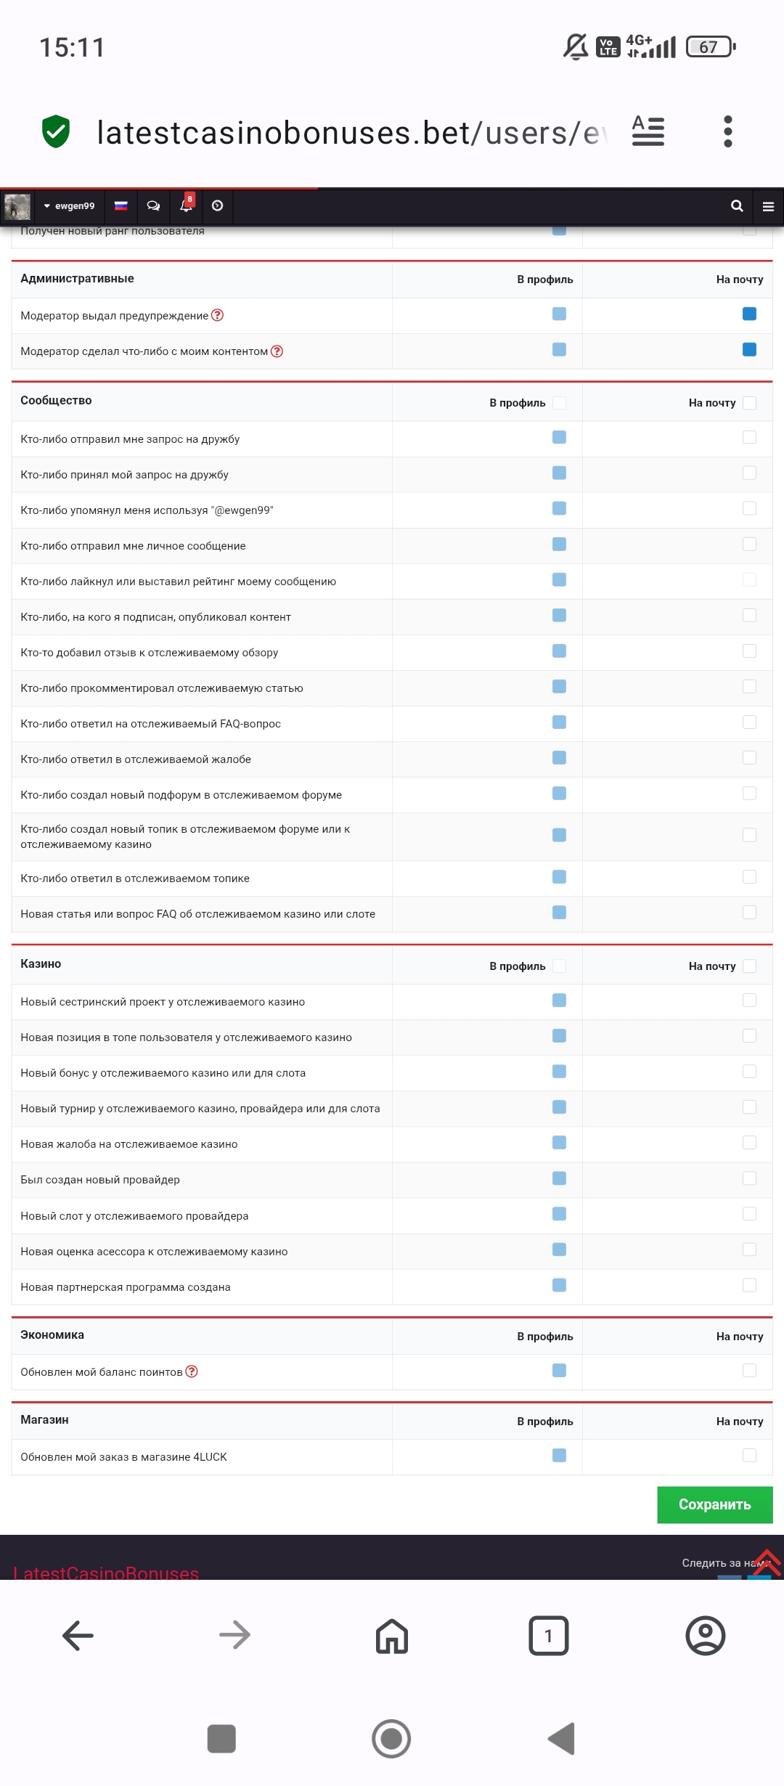Click the ewgen99 avatar thumbnail
Image resolution: width=784 pixels, height=1786 pixels.
17,206
